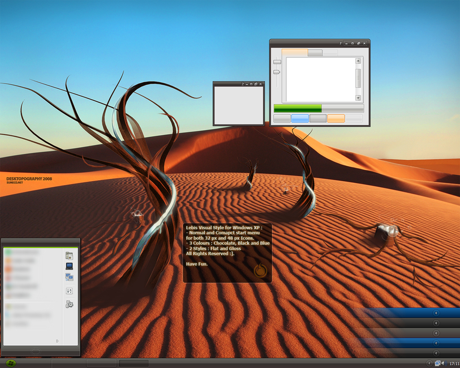Click the help question mark in the large window
Screen dimensions: 460x368
[x=340, y=43]
